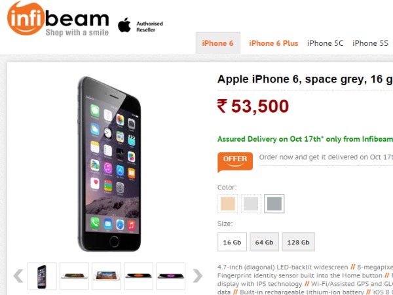Viewport: 393px width, 295px height.
Task: View the first thumbnail of upright phone
Action: pyautogui.click(x=42, y=276)
